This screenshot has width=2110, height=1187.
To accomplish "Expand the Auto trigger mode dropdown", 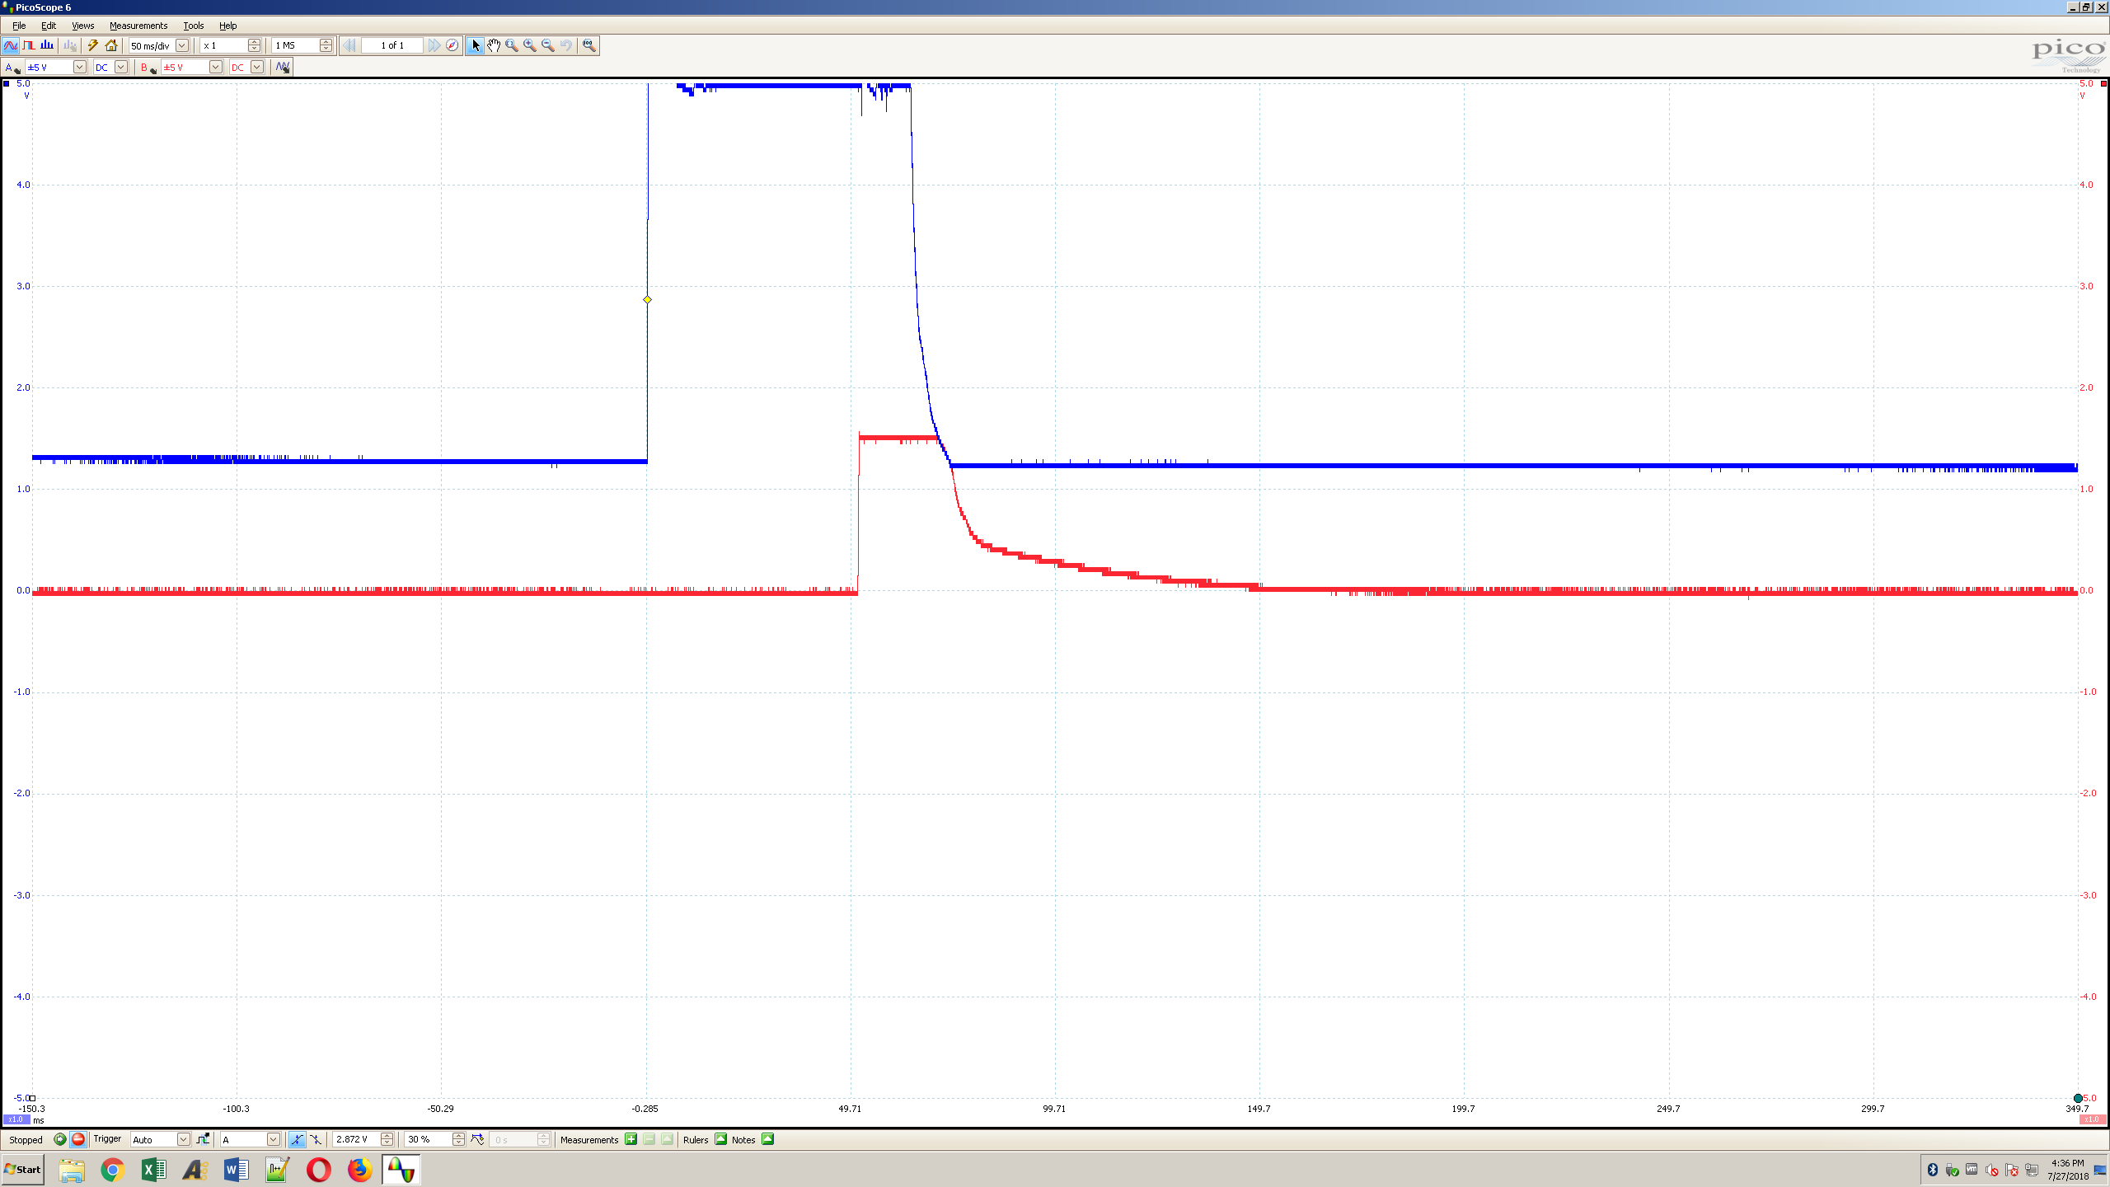I will pos(183,1139).
